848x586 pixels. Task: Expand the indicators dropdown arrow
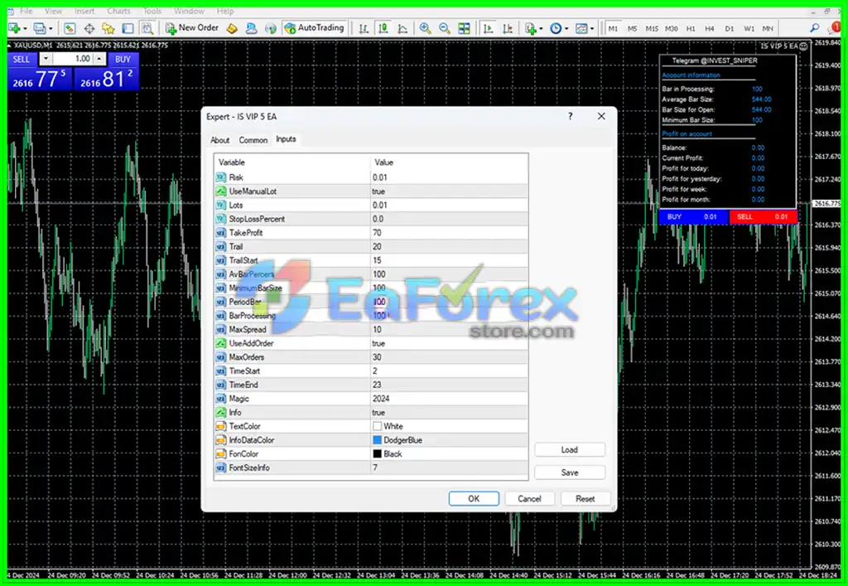[541, 29]
